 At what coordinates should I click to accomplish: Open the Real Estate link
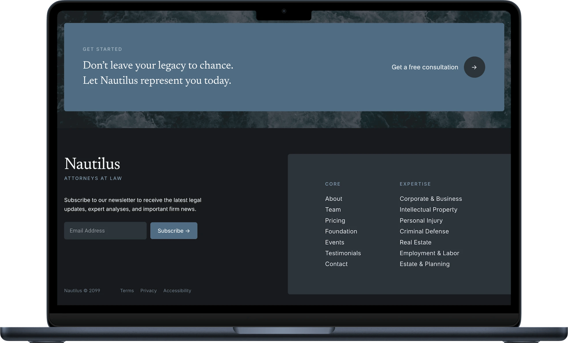415,242
